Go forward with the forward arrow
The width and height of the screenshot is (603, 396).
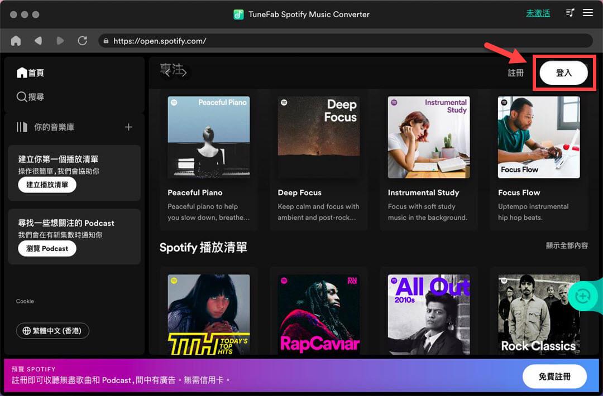60,41
